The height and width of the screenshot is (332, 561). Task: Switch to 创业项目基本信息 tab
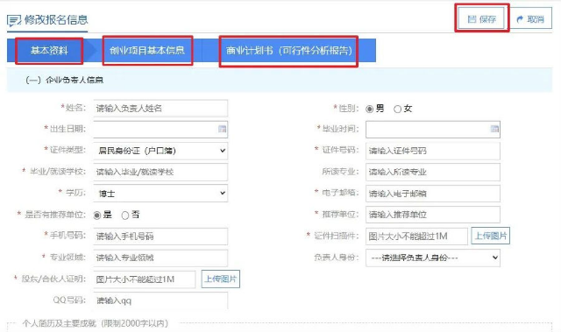click(147, 51)
